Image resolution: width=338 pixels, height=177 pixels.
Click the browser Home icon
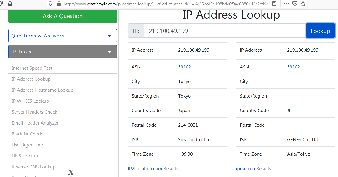tap(10, 4)
